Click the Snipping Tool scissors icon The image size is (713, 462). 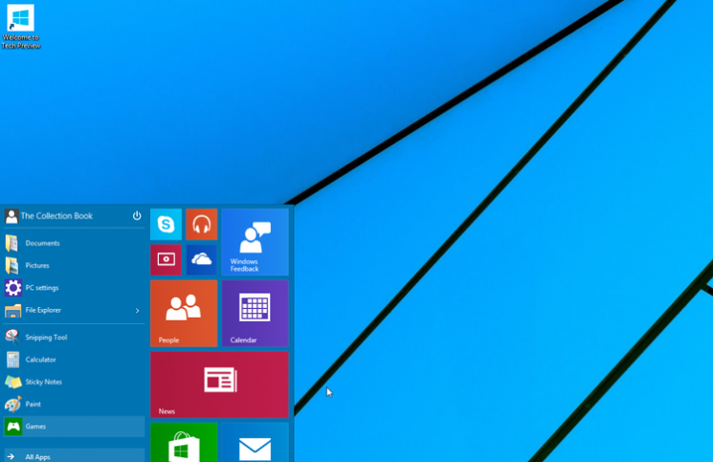pos(12,337)
